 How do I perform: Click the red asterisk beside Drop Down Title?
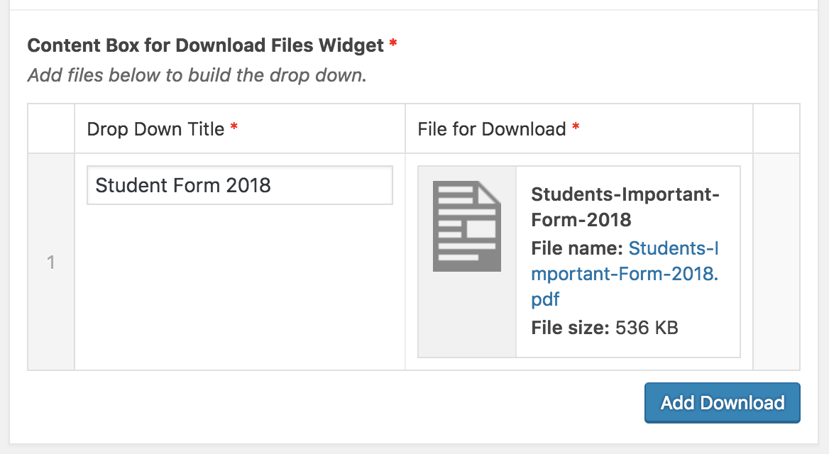pyautogui.click(x=234, y=127)
